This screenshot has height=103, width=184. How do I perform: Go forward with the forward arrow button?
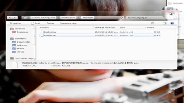(15, 18)
